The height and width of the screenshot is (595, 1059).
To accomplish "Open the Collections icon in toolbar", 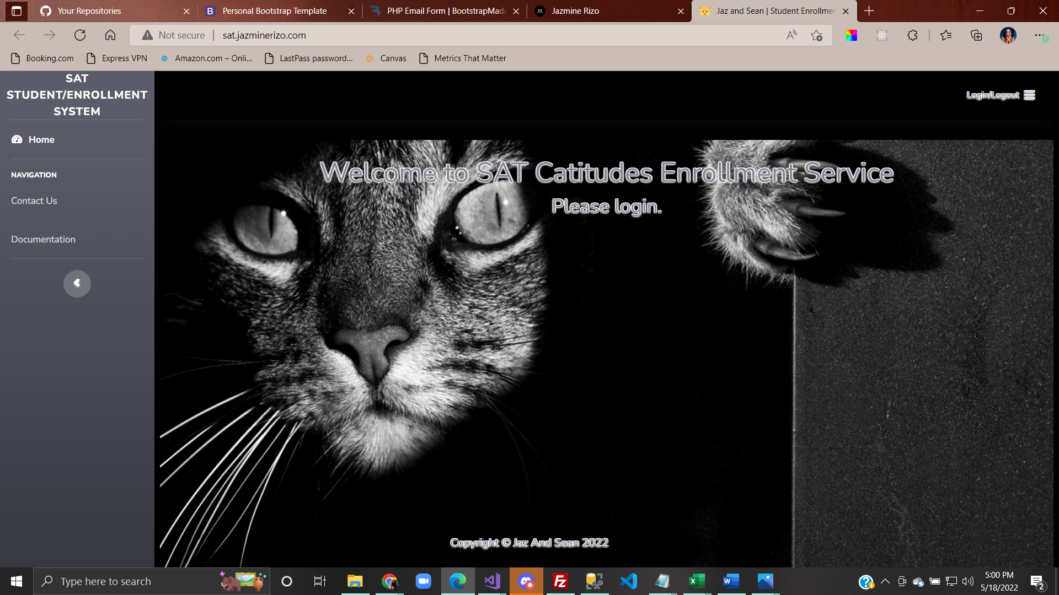I will pyautogui.click(x=976, y=35).
